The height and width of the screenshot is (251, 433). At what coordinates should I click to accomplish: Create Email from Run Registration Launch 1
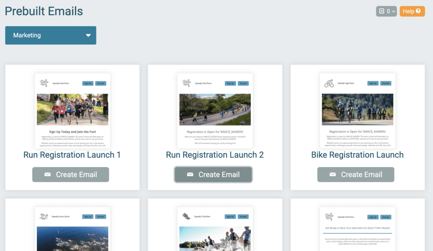point(71,174)
